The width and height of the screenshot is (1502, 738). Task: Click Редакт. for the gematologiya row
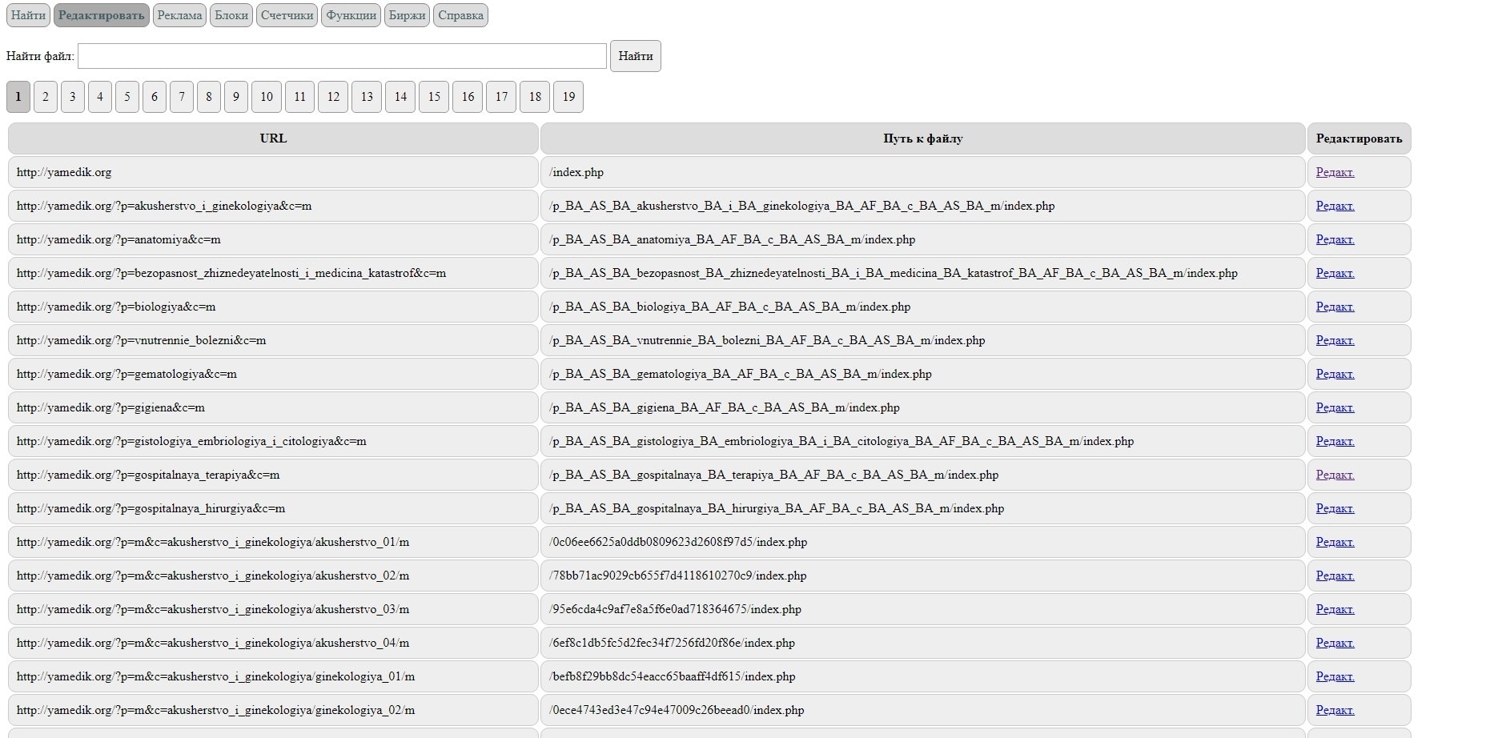[1335, 374]
